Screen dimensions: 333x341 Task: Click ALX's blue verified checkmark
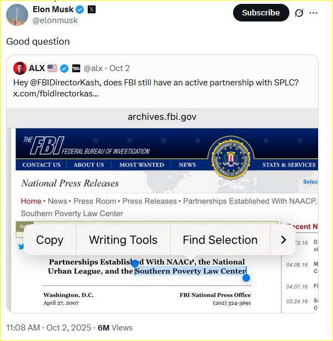(x=64, y=68)
